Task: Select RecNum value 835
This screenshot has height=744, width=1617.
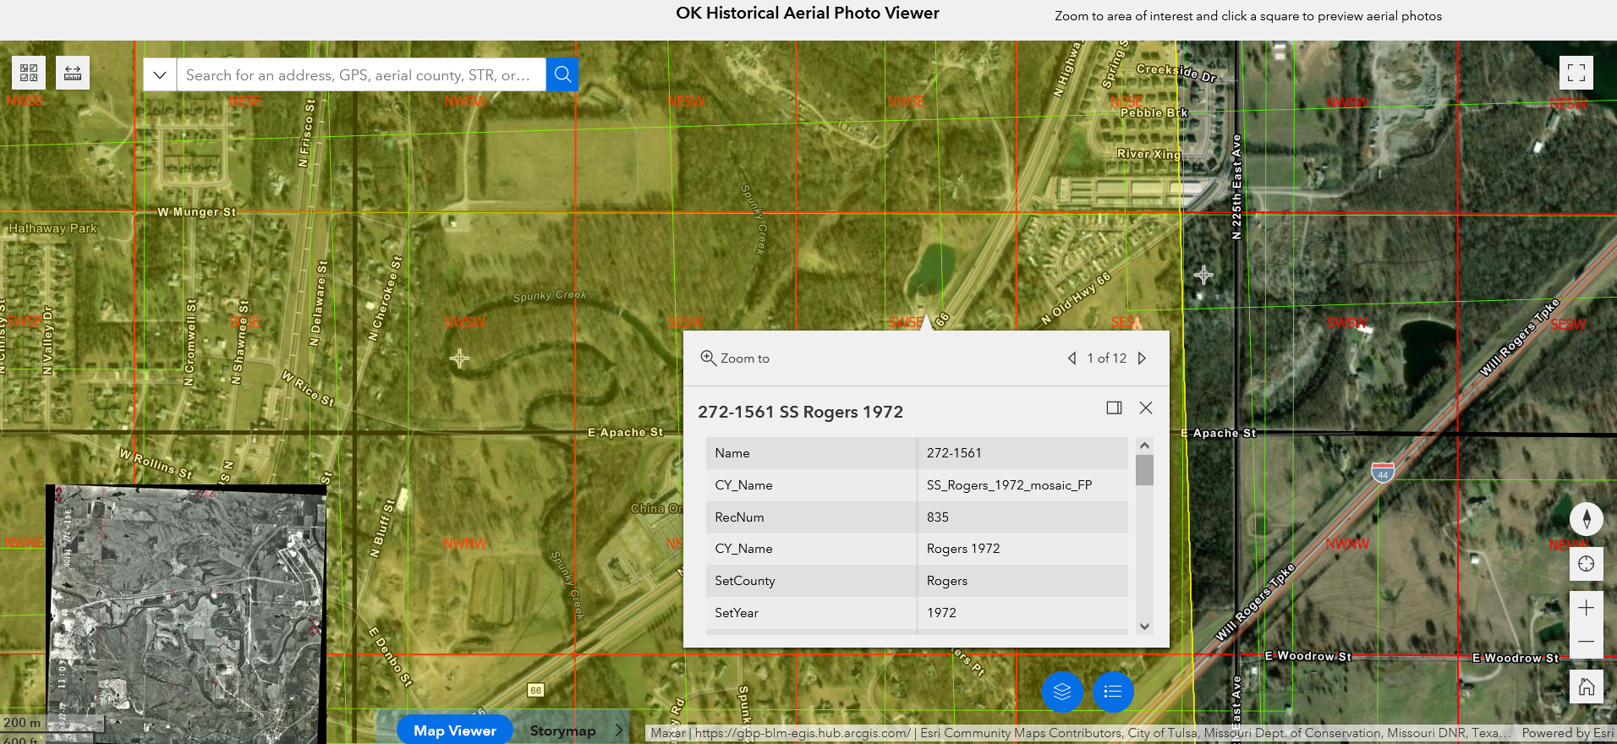Action: click(938, 517)
